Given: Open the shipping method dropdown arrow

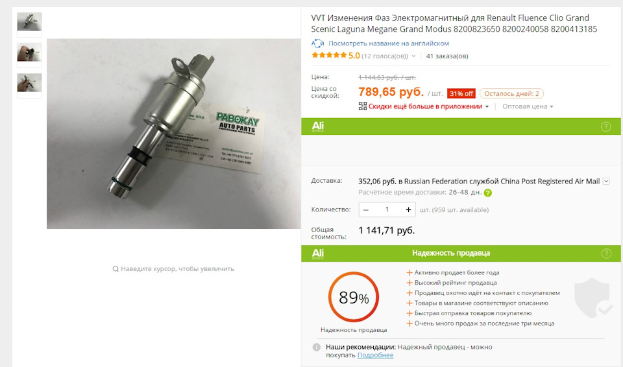Looking at the screenshot, I should pyautogui.click(x=606, y=181).
